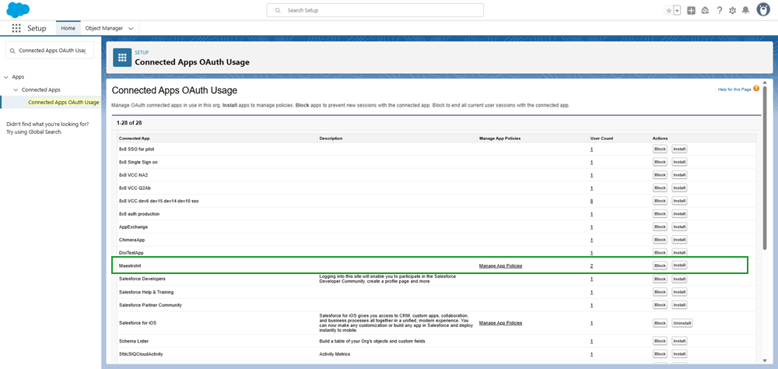778x369 pixels.
Task: Switch to the Object Manager tab
Action: (103, 28)
